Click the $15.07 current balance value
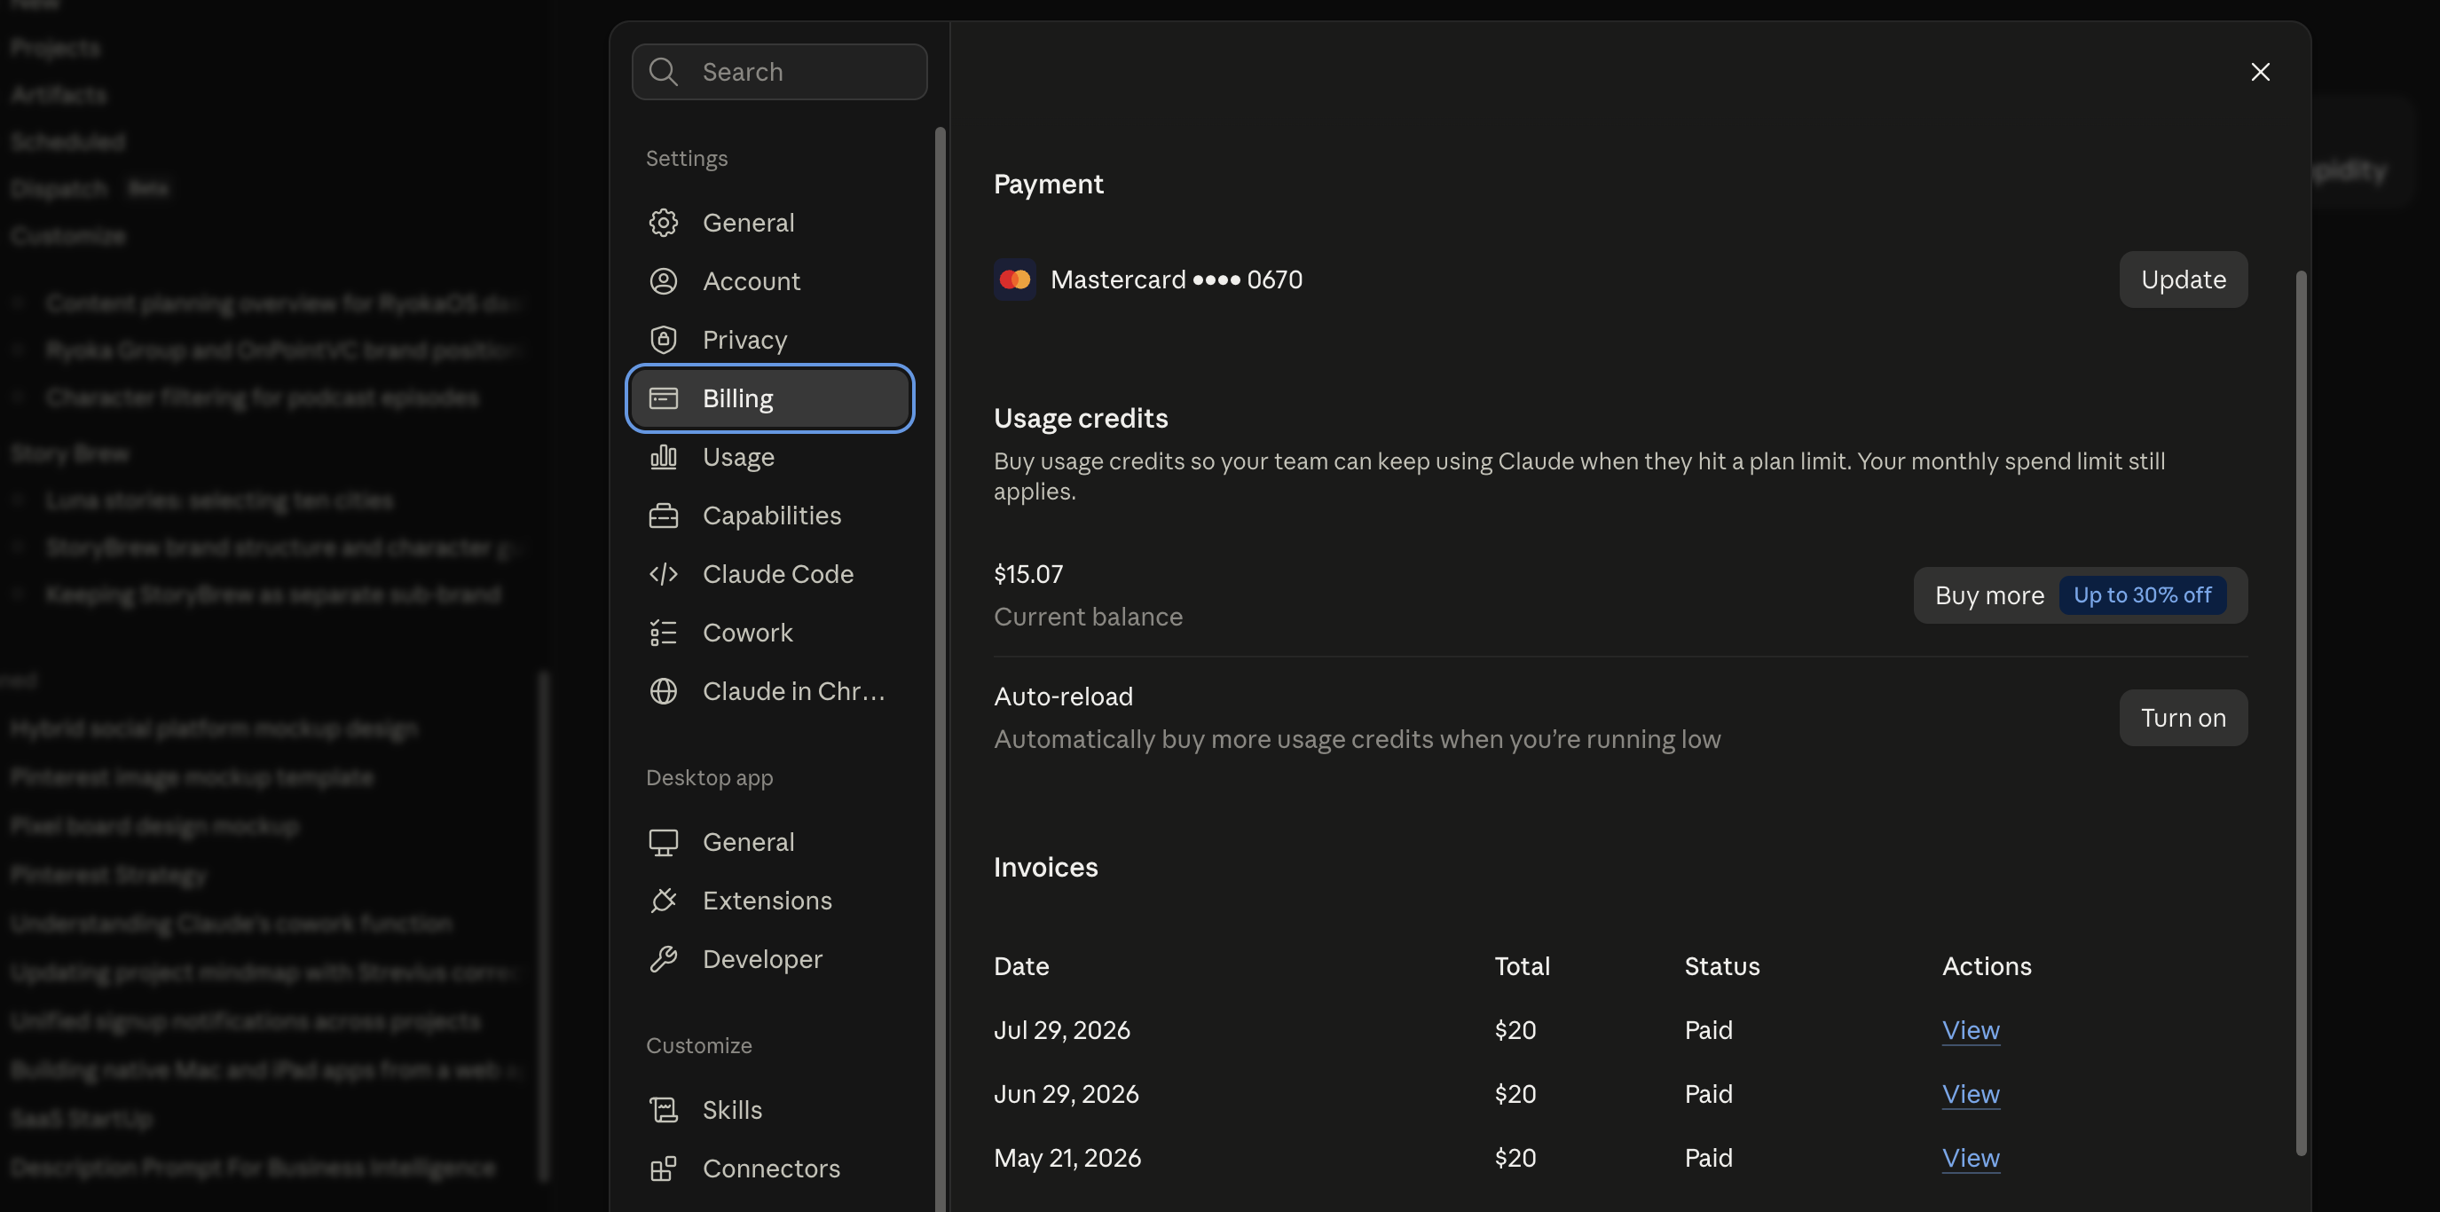 pyautogui.click(x=1027, y=574)
